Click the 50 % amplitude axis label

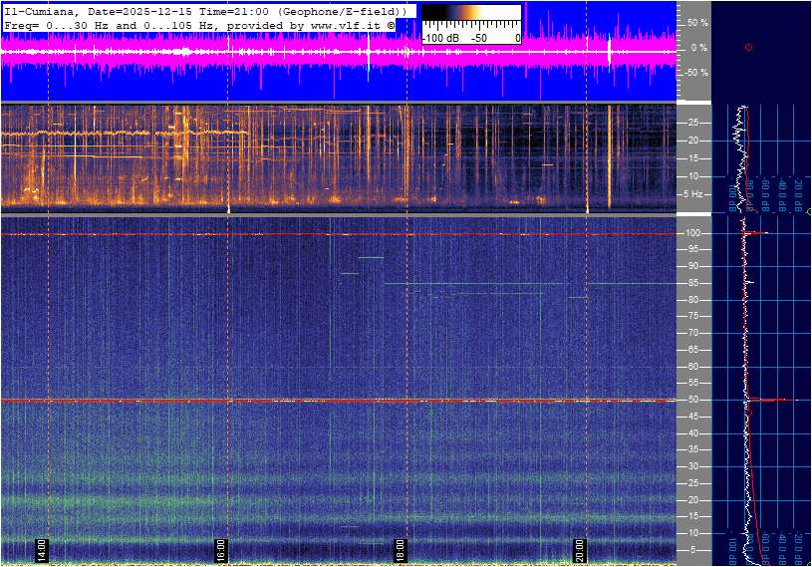[x=697, y=22]
